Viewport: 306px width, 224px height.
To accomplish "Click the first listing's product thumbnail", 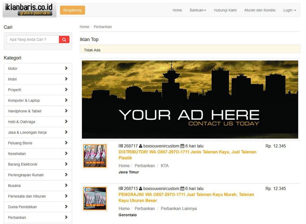I will tap(95, 156).
